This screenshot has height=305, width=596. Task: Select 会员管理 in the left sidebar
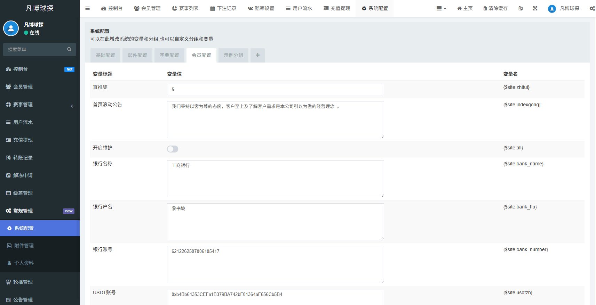tap(40, 87)
